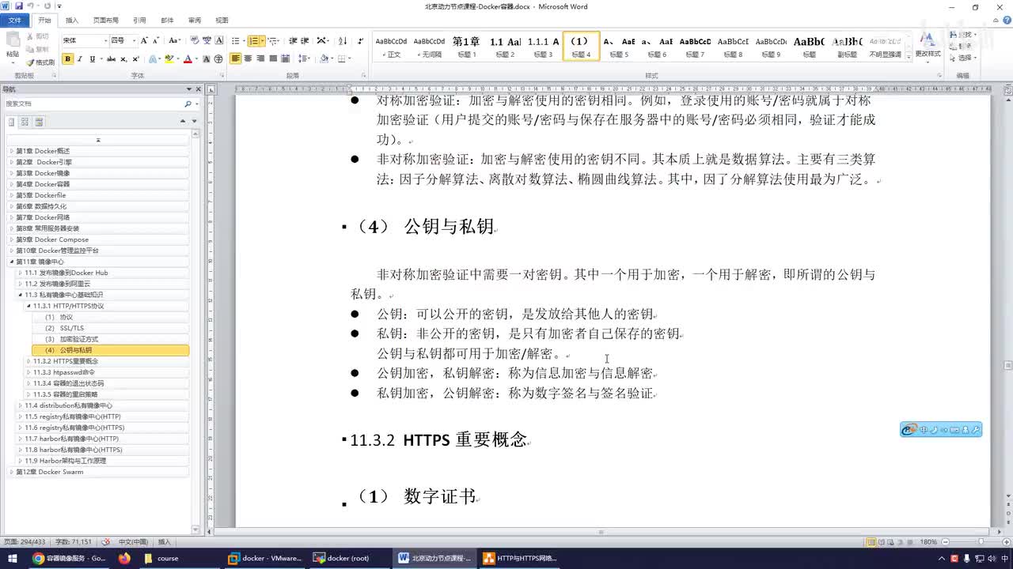The height and width of the screenshot is (569, 1013).
Task: Open text highlight color picker arrow
Action: point(179,58)
